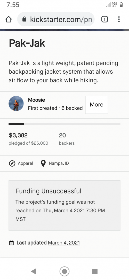Open the Nampa, ID location link
Image resolution: width=129 pixels, height=280 pixels.
click(x=59, y=164)
